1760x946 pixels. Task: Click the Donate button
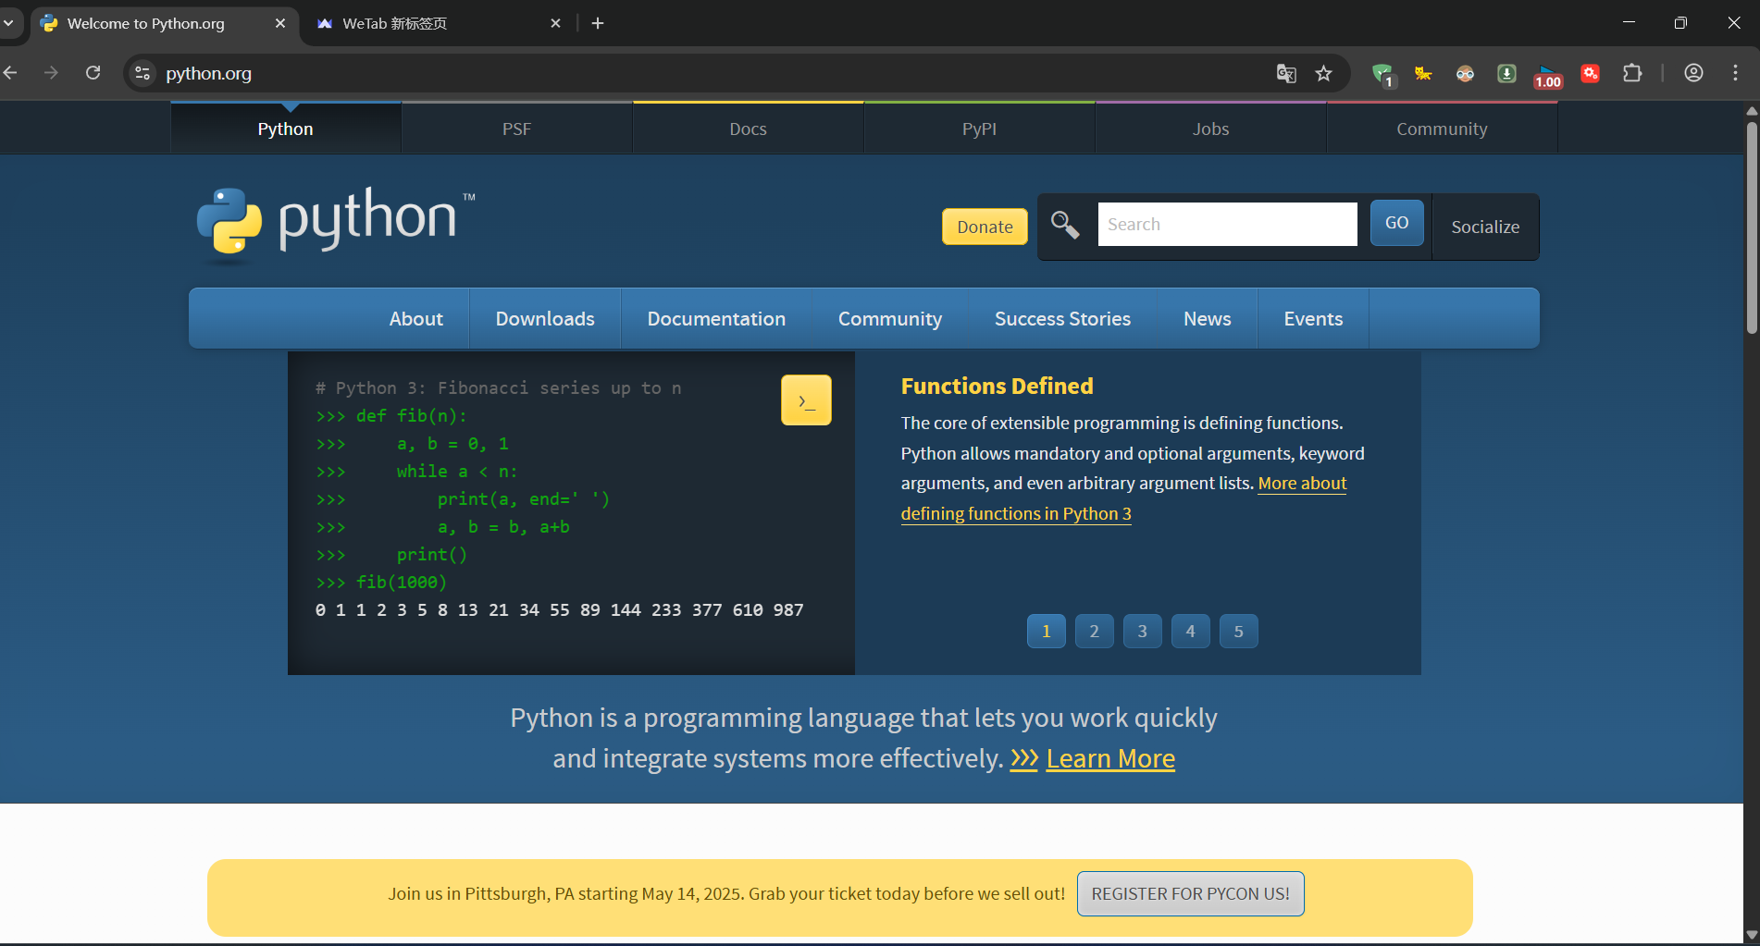pyautogui.click(x=985, y=227)
